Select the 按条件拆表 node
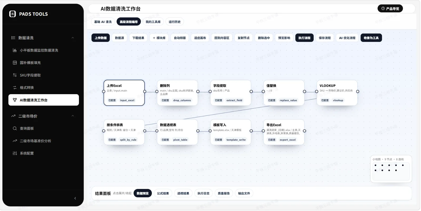421x211 pixels. point(124,132)
